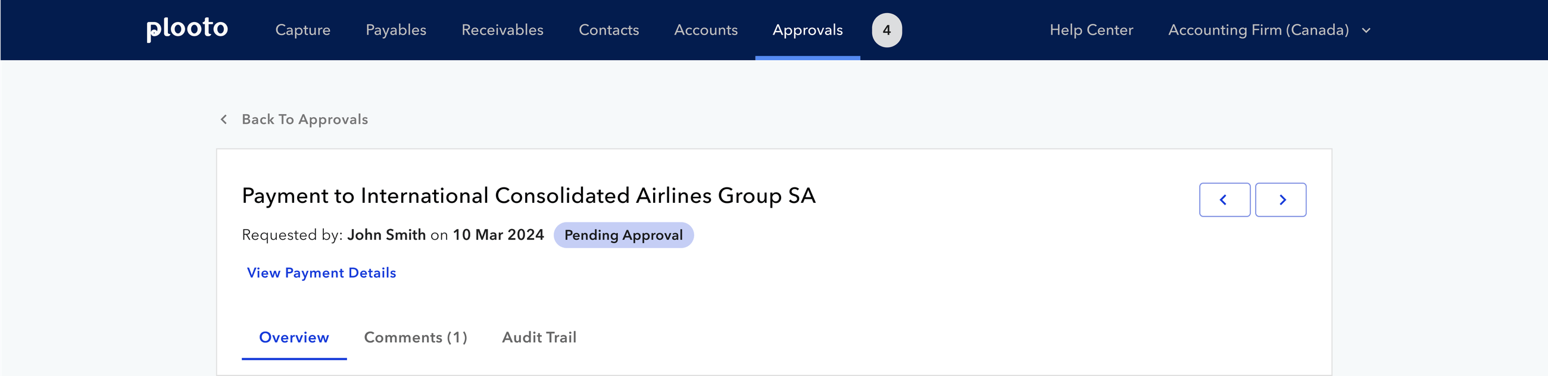Select the Approvals nav item

[x=807, y=30]
